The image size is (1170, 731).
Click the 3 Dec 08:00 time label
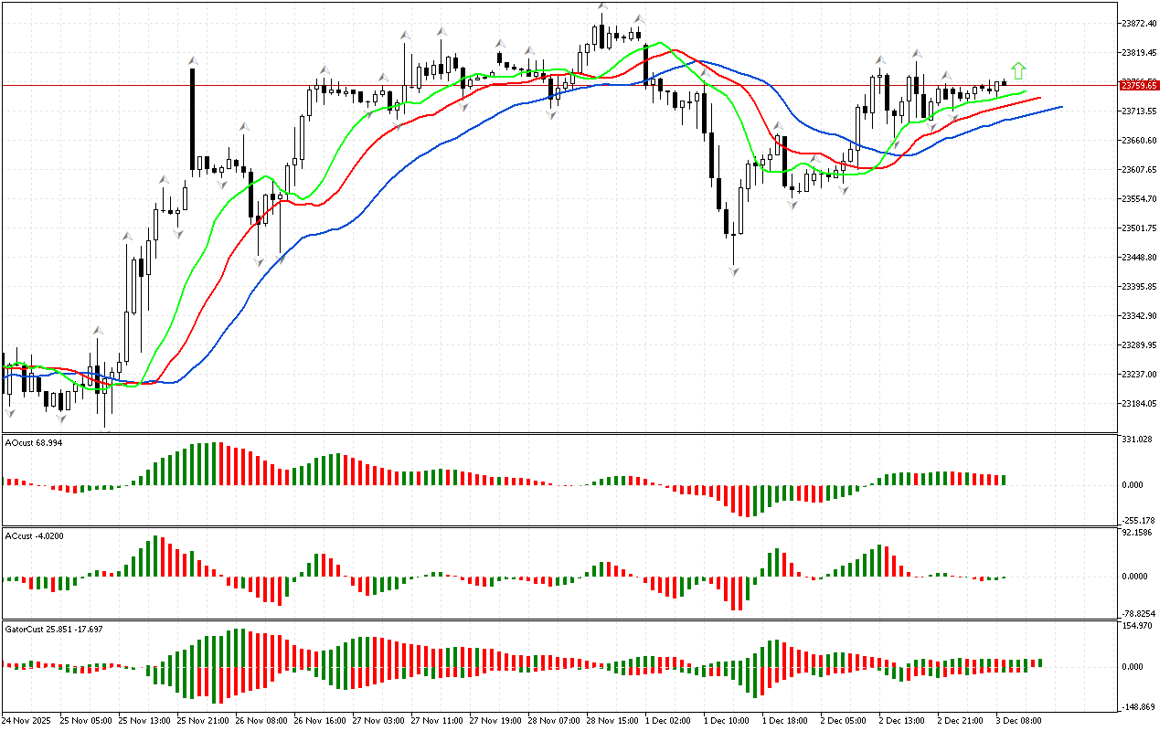[1018, 720]
